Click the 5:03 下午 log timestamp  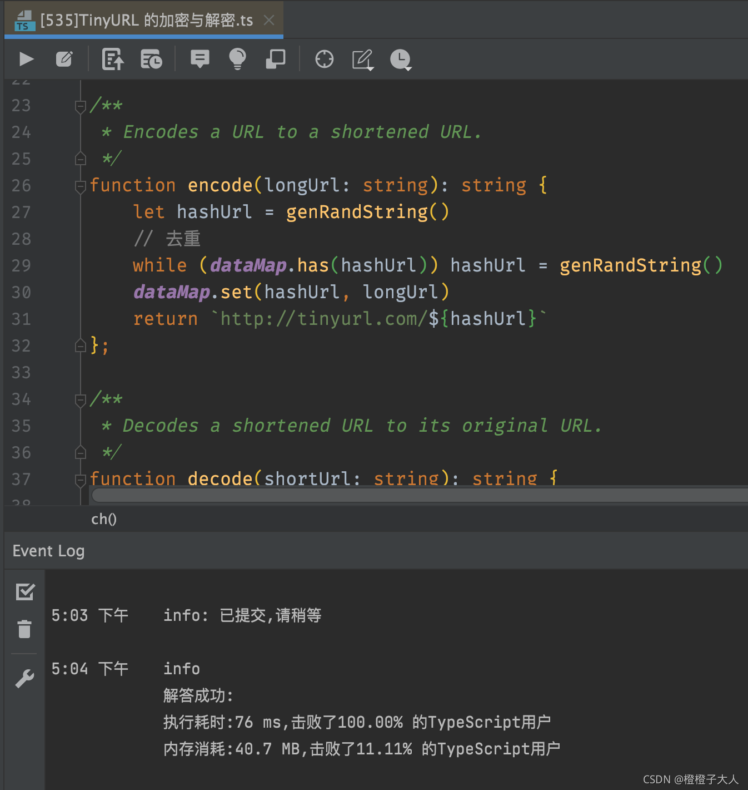[x=90, y=615]
